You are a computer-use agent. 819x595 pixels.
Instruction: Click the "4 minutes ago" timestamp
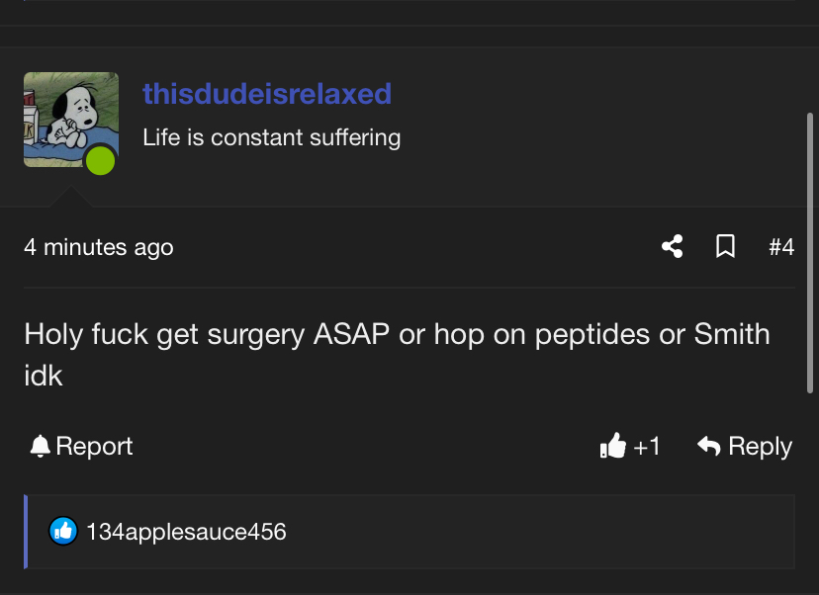point(99,247)
